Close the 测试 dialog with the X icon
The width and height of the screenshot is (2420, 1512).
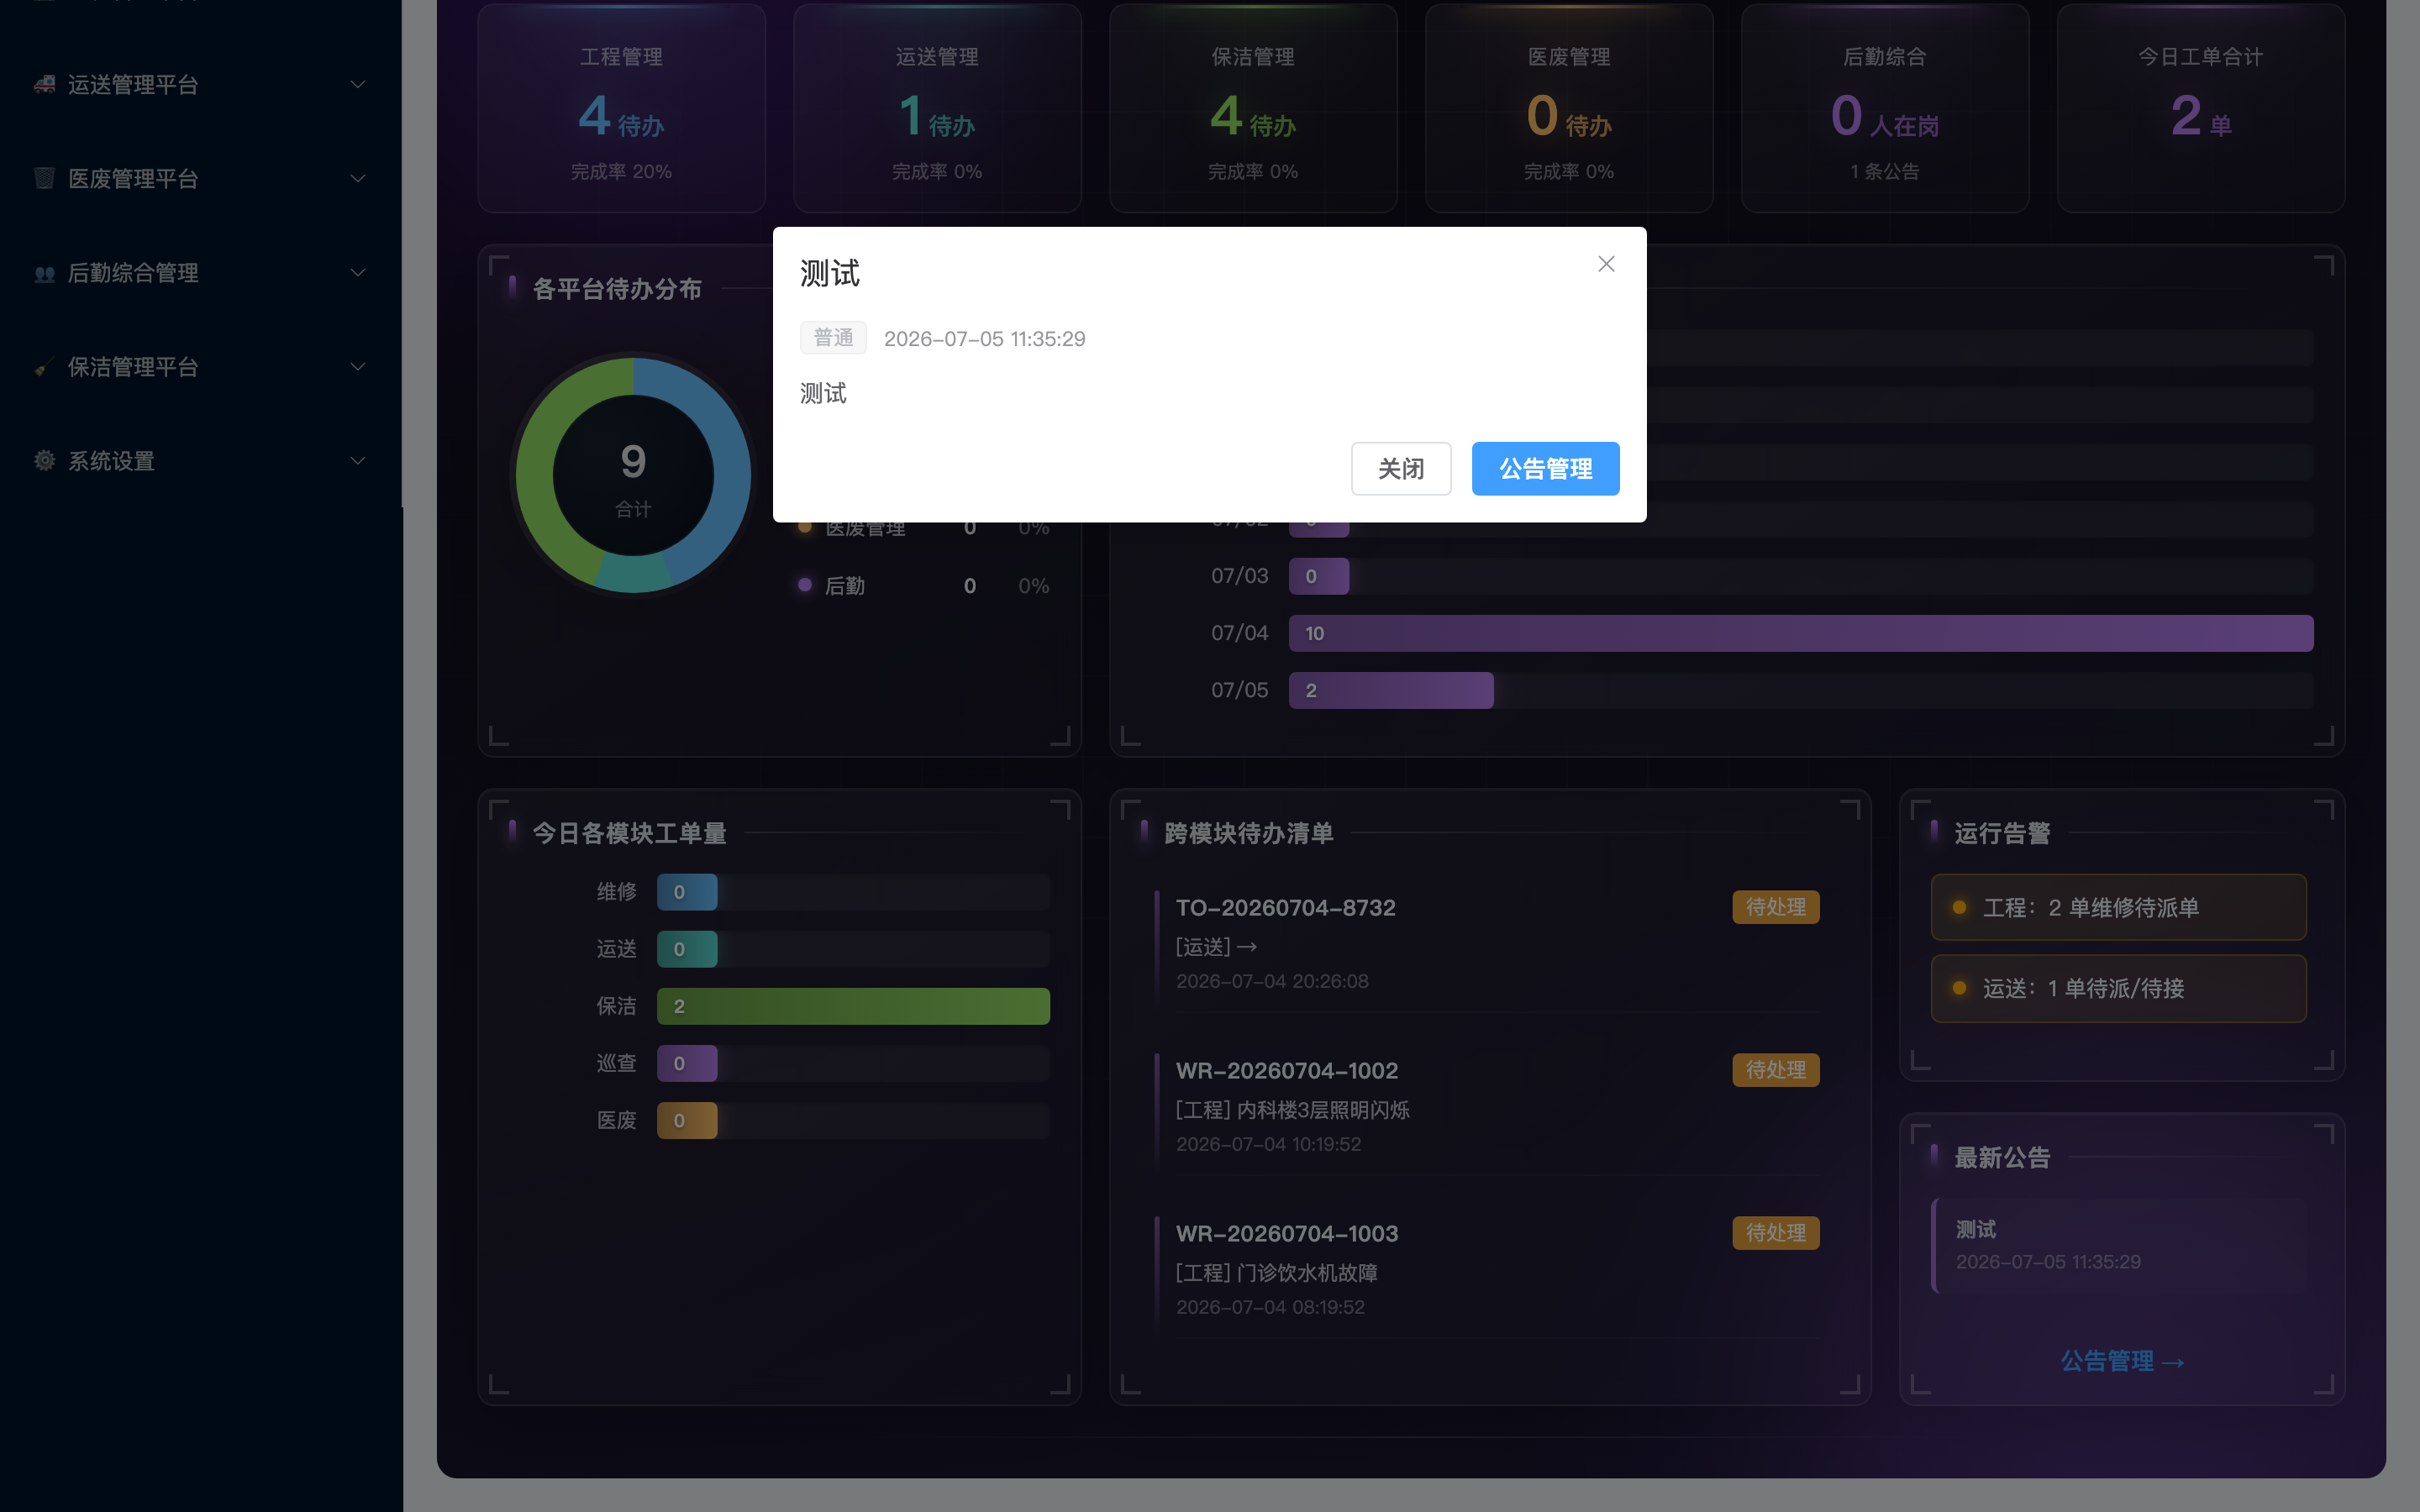click(1606, 264)
